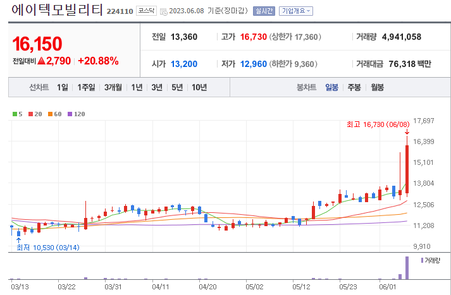Switch to 월봉 candle chart
Image resolution: width=451 pixels, height=295 pixels.
click(378, 87)
